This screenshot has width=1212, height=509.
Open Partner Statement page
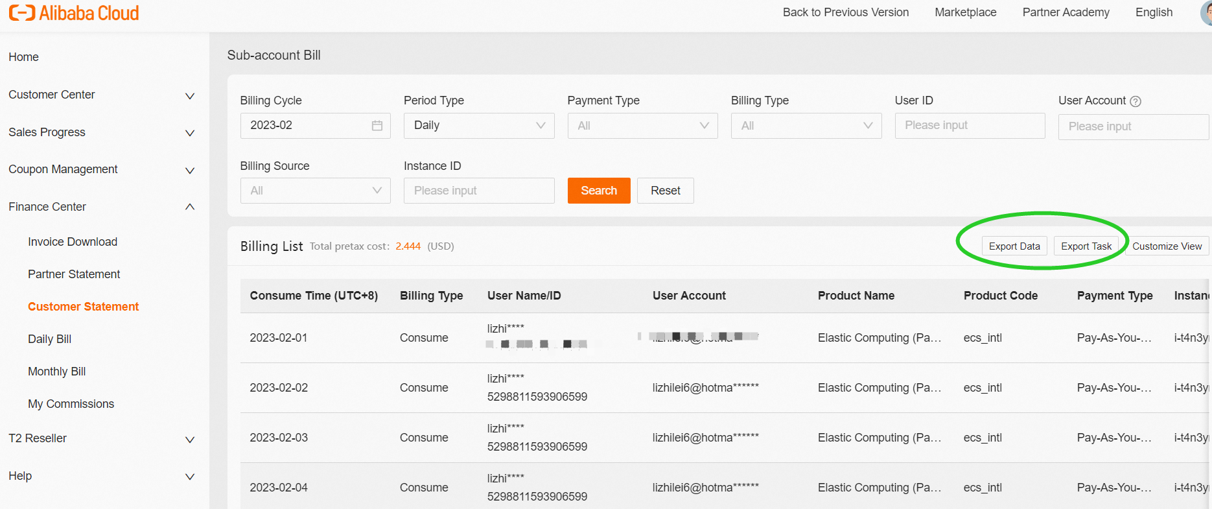tap(74, 274)
